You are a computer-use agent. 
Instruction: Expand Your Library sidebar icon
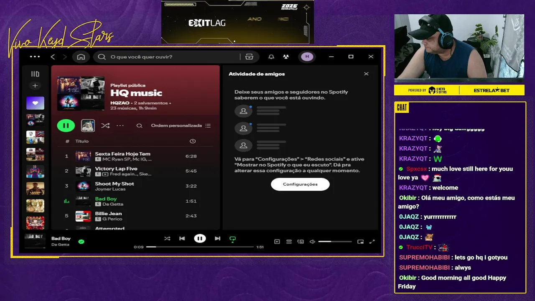coord(35,74)
